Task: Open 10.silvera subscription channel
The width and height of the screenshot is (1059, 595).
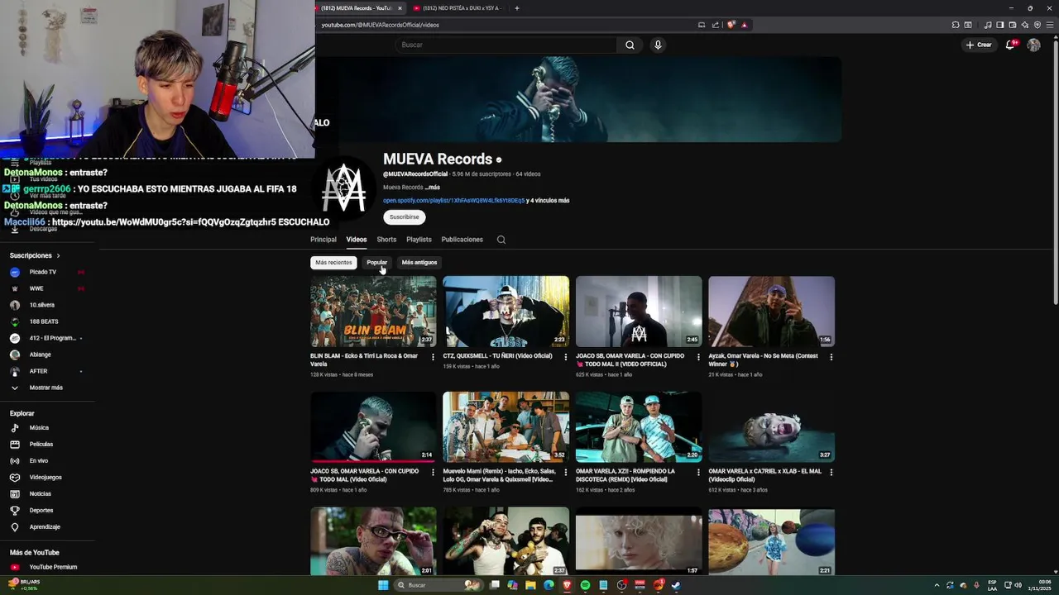Action: 41,305
